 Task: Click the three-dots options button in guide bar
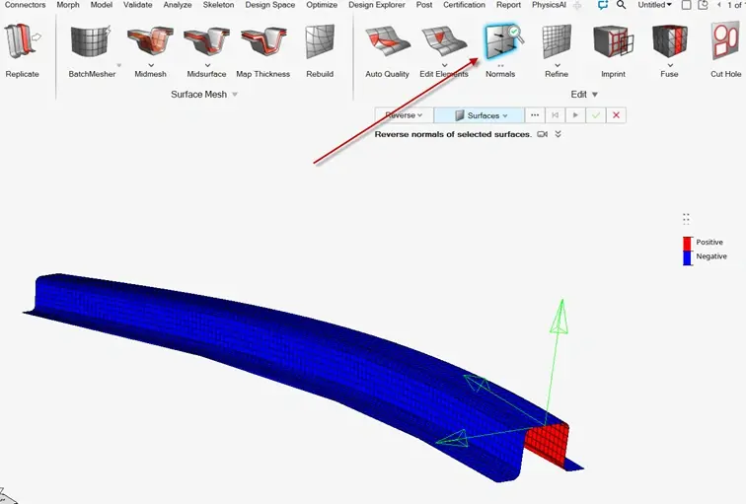(535, 115)
